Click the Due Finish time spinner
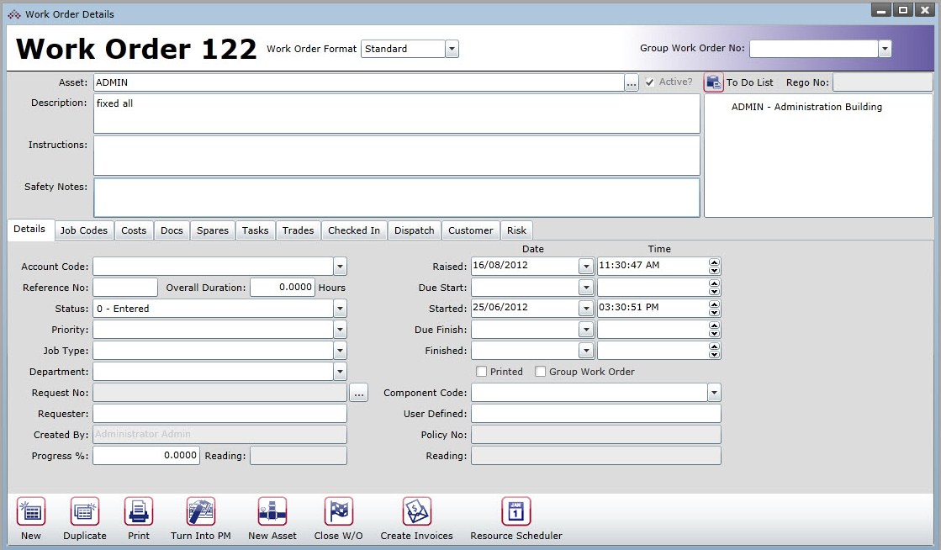941x550 pixels. point(714,329)
